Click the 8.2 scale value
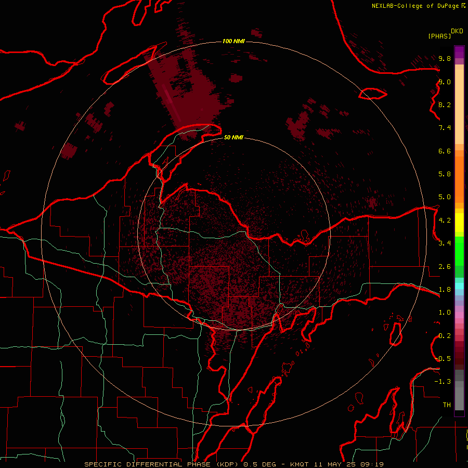Image resolution: width=468 pixels, height=468 pixels. point(445,105)
